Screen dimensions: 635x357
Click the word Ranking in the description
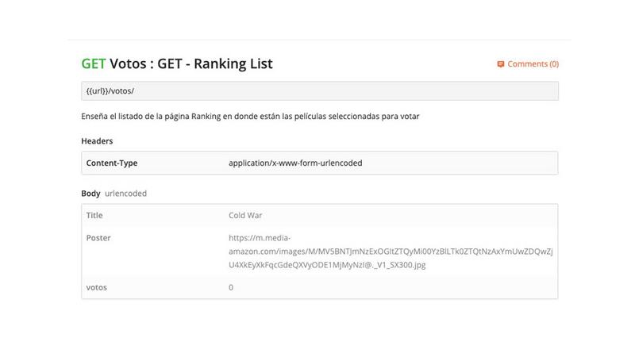(x=206, y=117)
